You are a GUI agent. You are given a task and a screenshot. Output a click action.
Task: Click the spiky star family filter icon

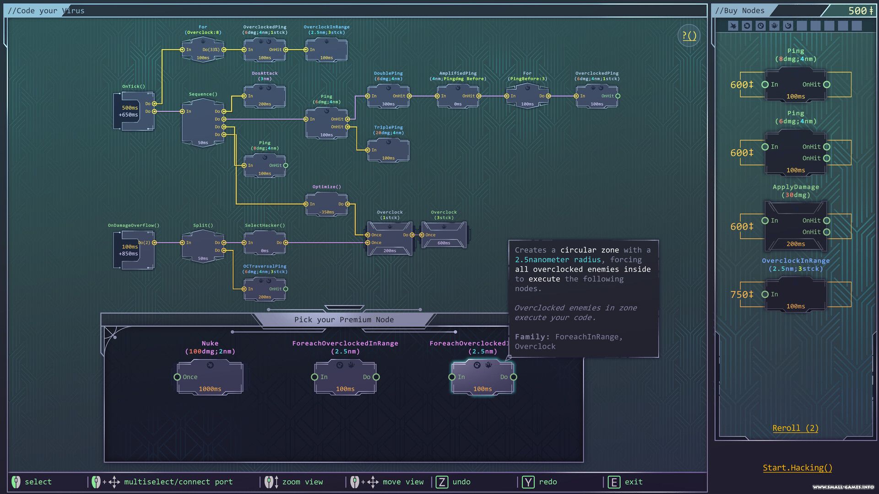[733, 26]
